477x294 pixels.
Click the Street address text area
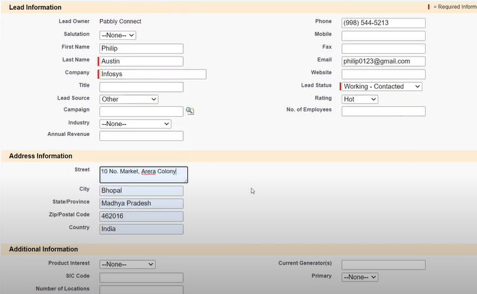pyautogui.click(x=143, y=174)
